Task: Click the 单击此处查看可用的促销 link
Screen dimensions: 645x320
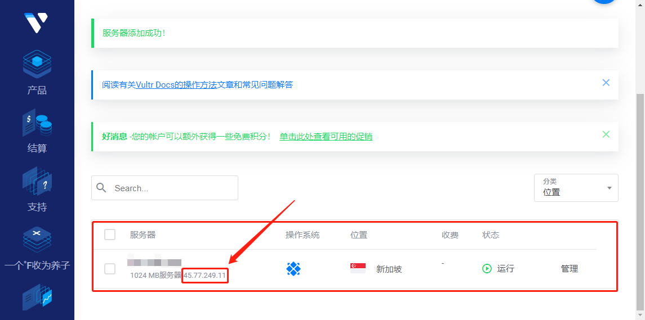Action: click(326, 137)
